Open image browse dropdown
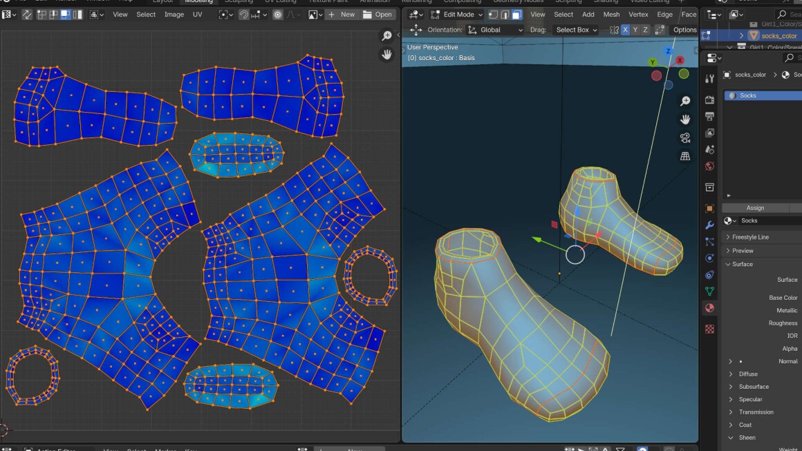 [315, 15]
